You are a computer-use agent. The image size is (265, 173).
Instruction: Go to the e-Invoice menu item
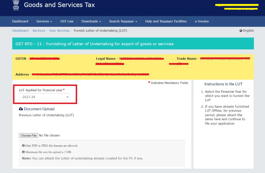coord(201,21)
